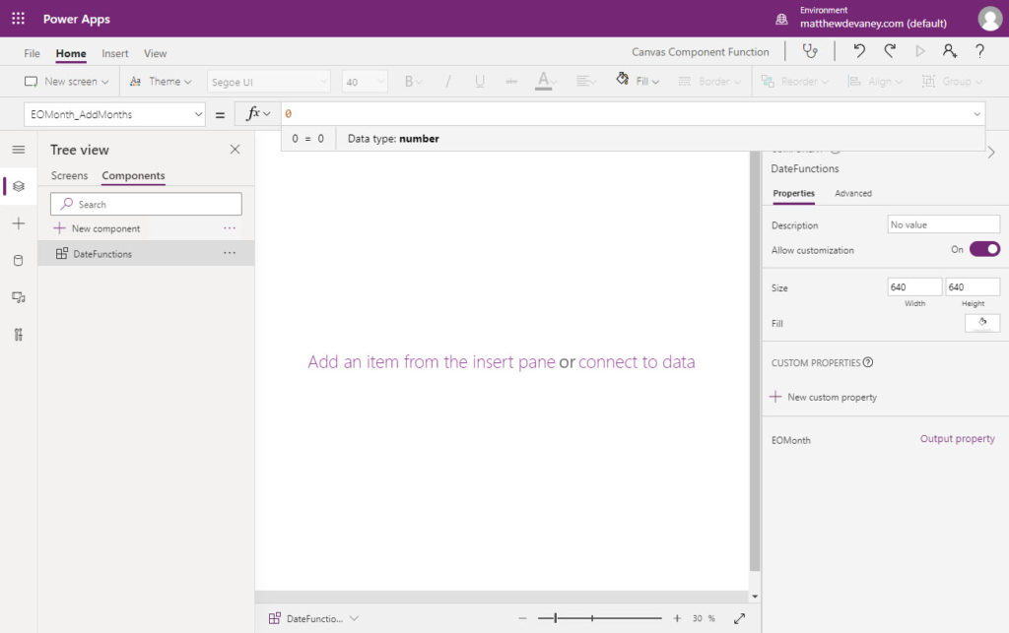The image size is (1009, 633).
Task: Open Fill color dropdown in toolbar
Action: tap(638, 81)
